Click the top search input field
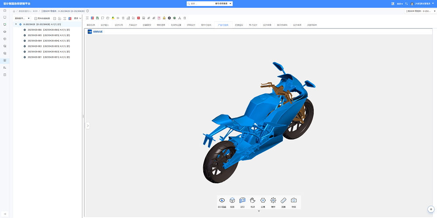Viewport: 437px width, 218px height. point(200,3)
